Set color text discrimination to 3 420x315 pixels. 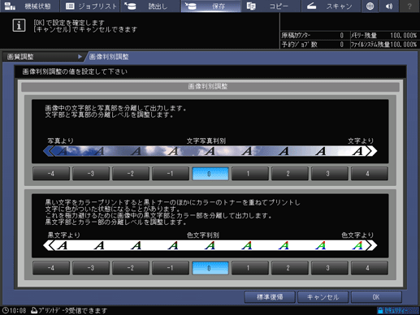330,268
